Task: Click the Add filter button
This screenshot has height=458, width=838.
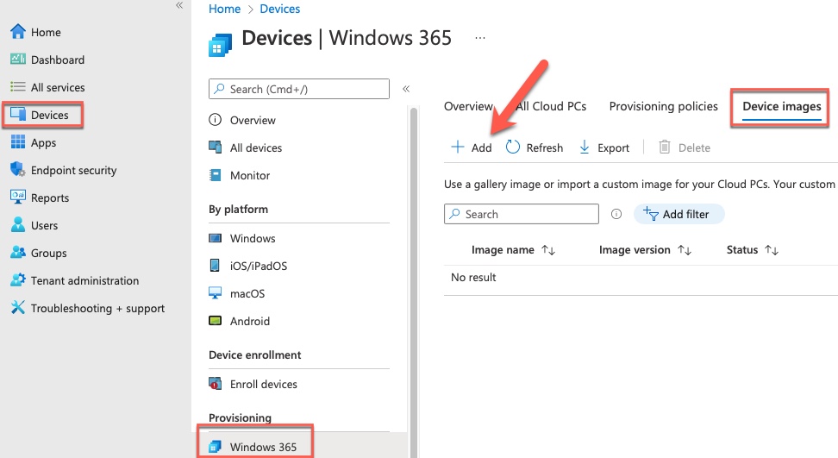Action: 679,214
